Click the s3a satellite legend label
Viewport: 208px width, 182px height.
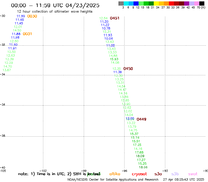pyautogui.click(x=158, y=174)
